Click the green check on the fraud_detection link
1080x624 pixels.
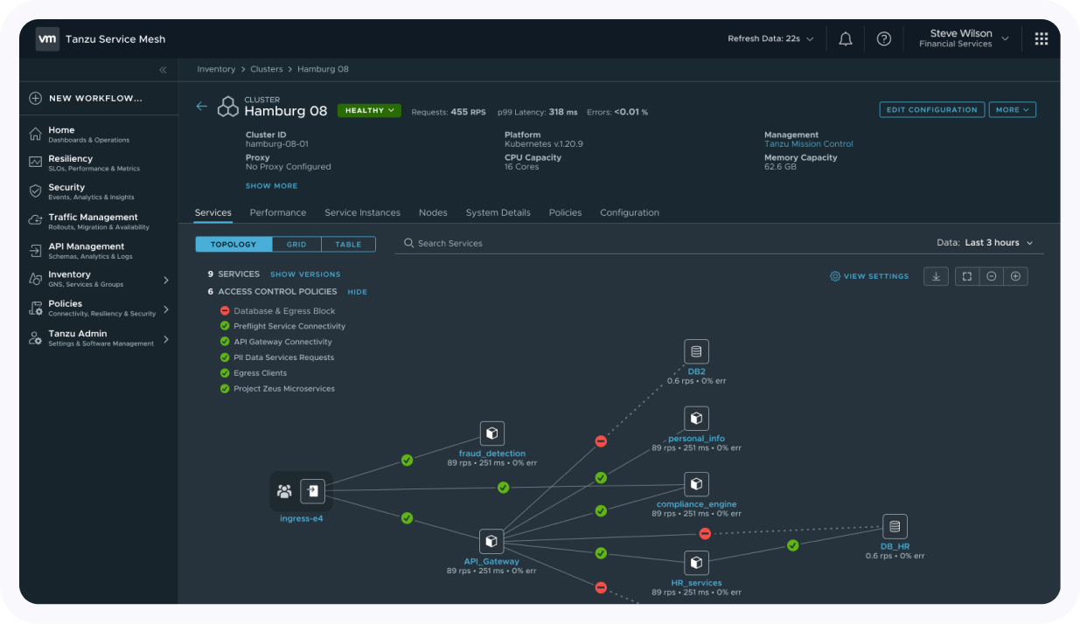tap(407, 460)
